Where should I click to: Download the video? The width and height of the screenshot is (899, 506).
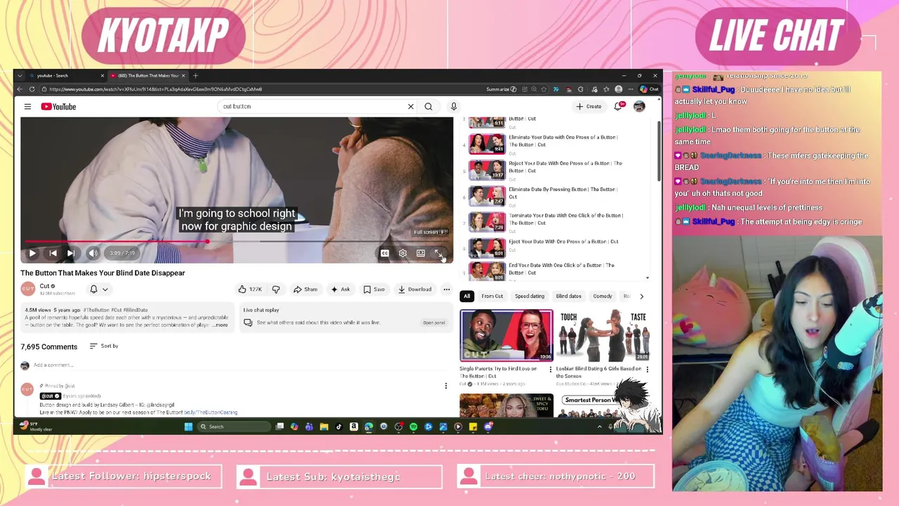pyautogui.click(x=414, y=290)
